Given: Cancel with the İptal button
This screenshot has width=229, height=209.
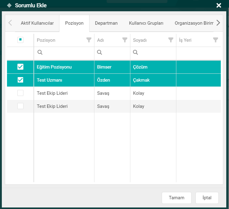Looking at the screenshot, I should click(x=207, y=198).
